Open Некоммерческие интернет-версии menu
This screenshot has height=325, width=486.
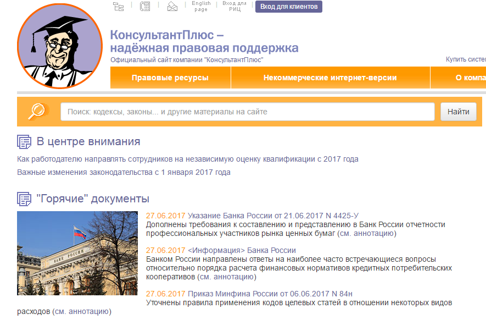pyautogui.click(x=330, y=78)
